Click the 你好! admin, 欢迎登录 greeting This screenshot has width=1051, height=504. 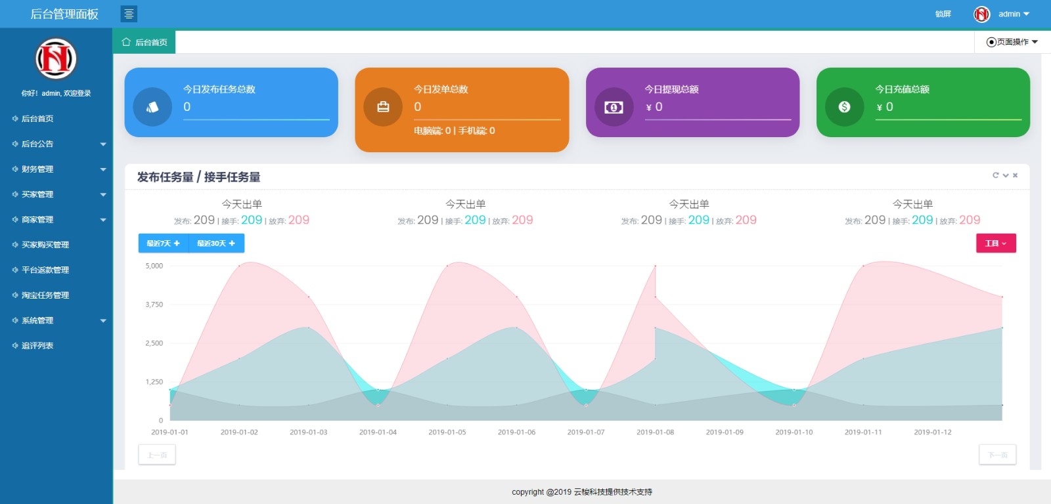[x=56, y=93]
